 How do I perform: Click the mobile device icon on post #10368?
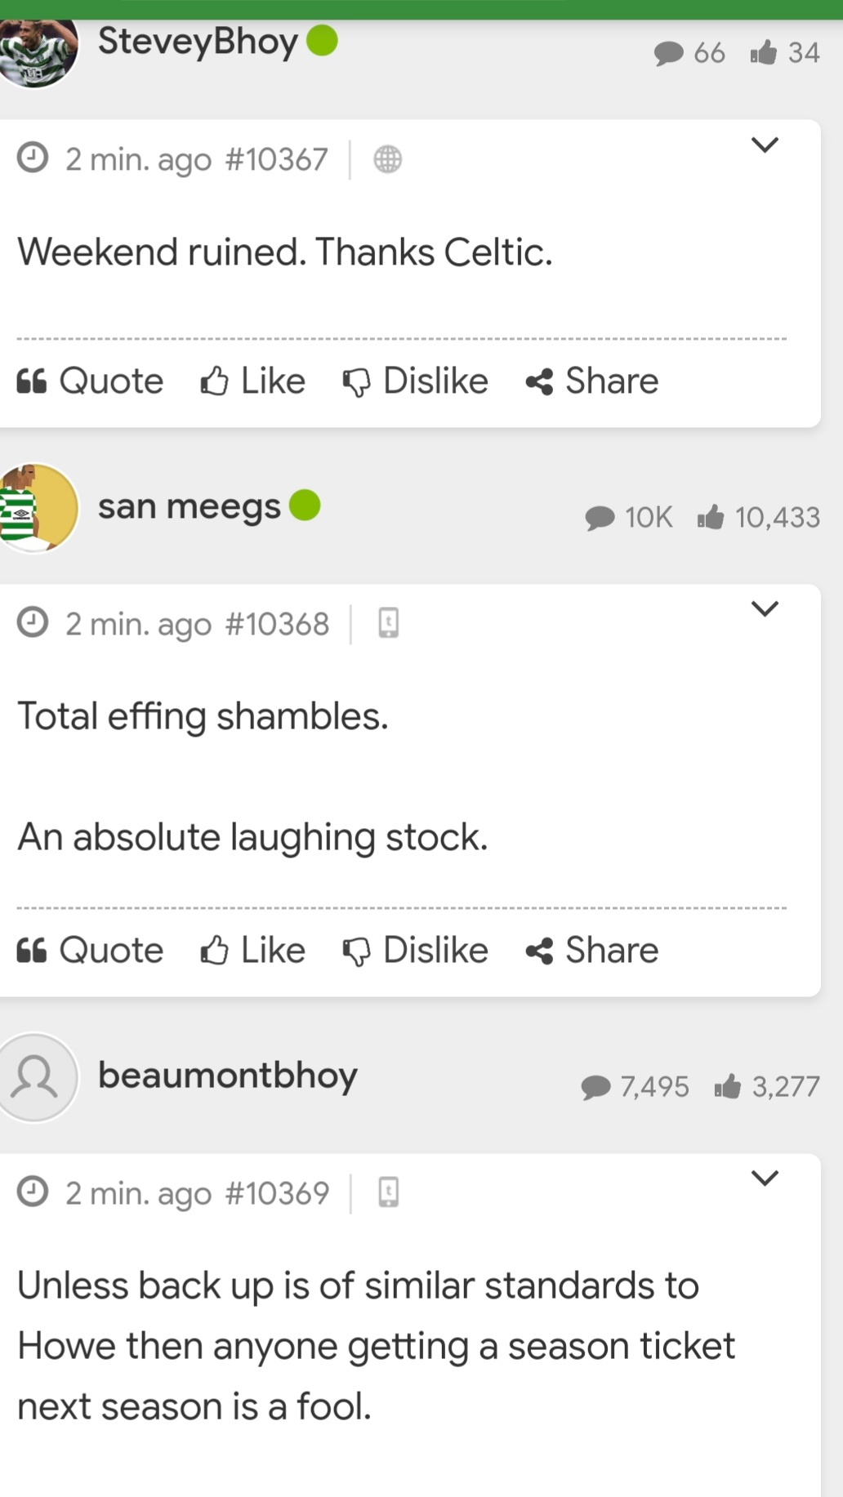coord(389,623)
